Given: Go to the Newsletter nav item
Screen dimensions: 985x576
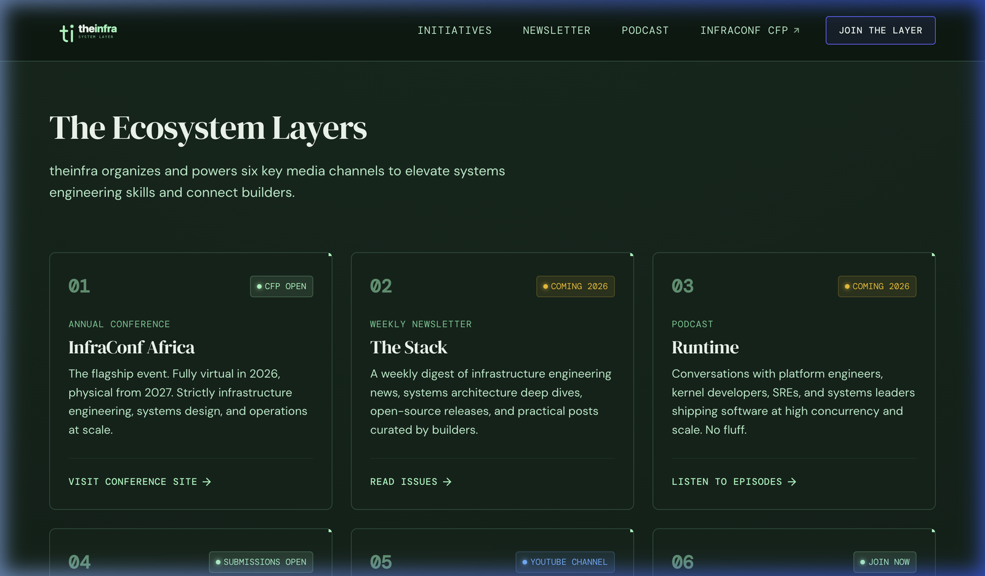Looking at the screenshot, I should 557,30.
